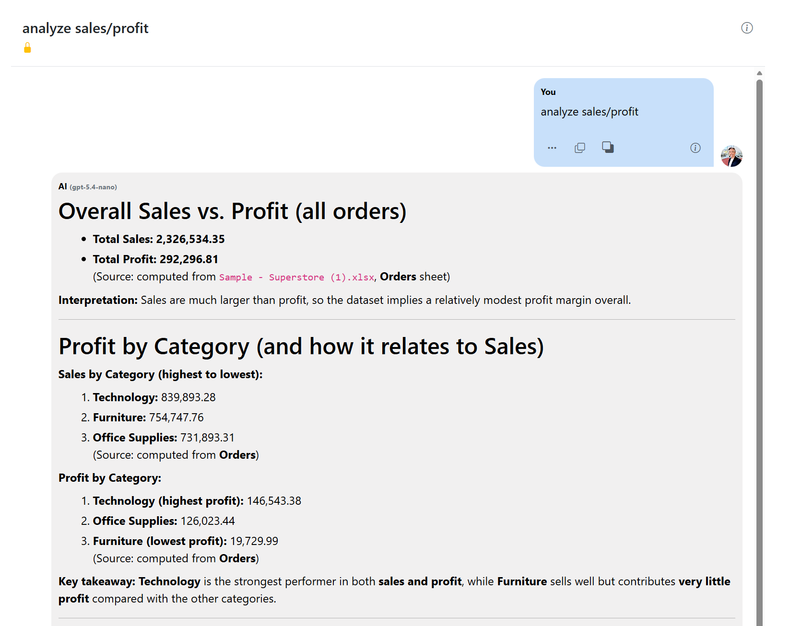Click the 'gpt-5.4-nano' model label
790x626 pixels.
[x=94, y=187]
